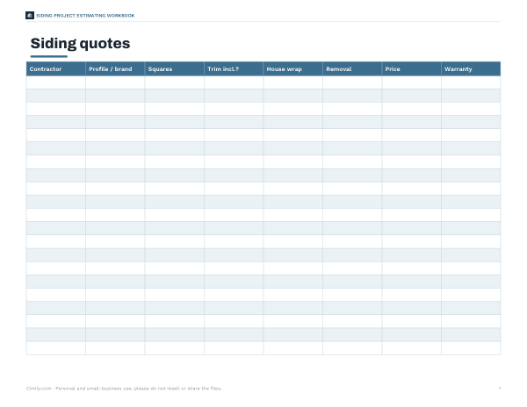Select the 'Warranty' column header
This screenshot has width=527, height=407.
click(471, 69)
